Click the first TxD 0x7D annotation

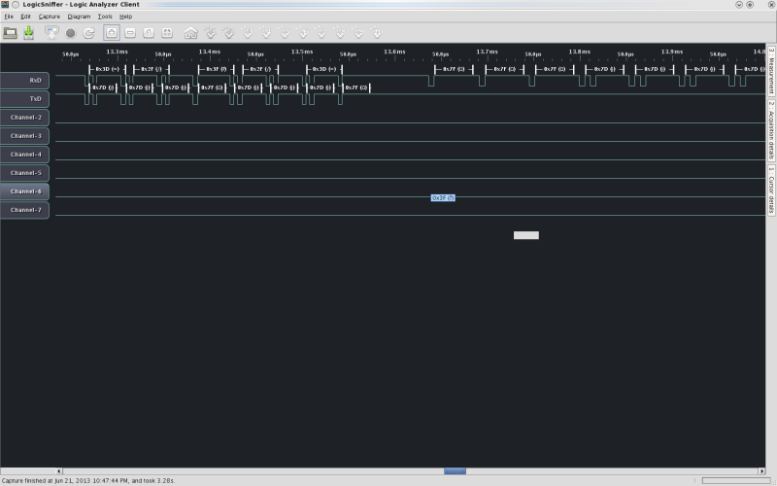pyautogui.click(x=103, y=87)
